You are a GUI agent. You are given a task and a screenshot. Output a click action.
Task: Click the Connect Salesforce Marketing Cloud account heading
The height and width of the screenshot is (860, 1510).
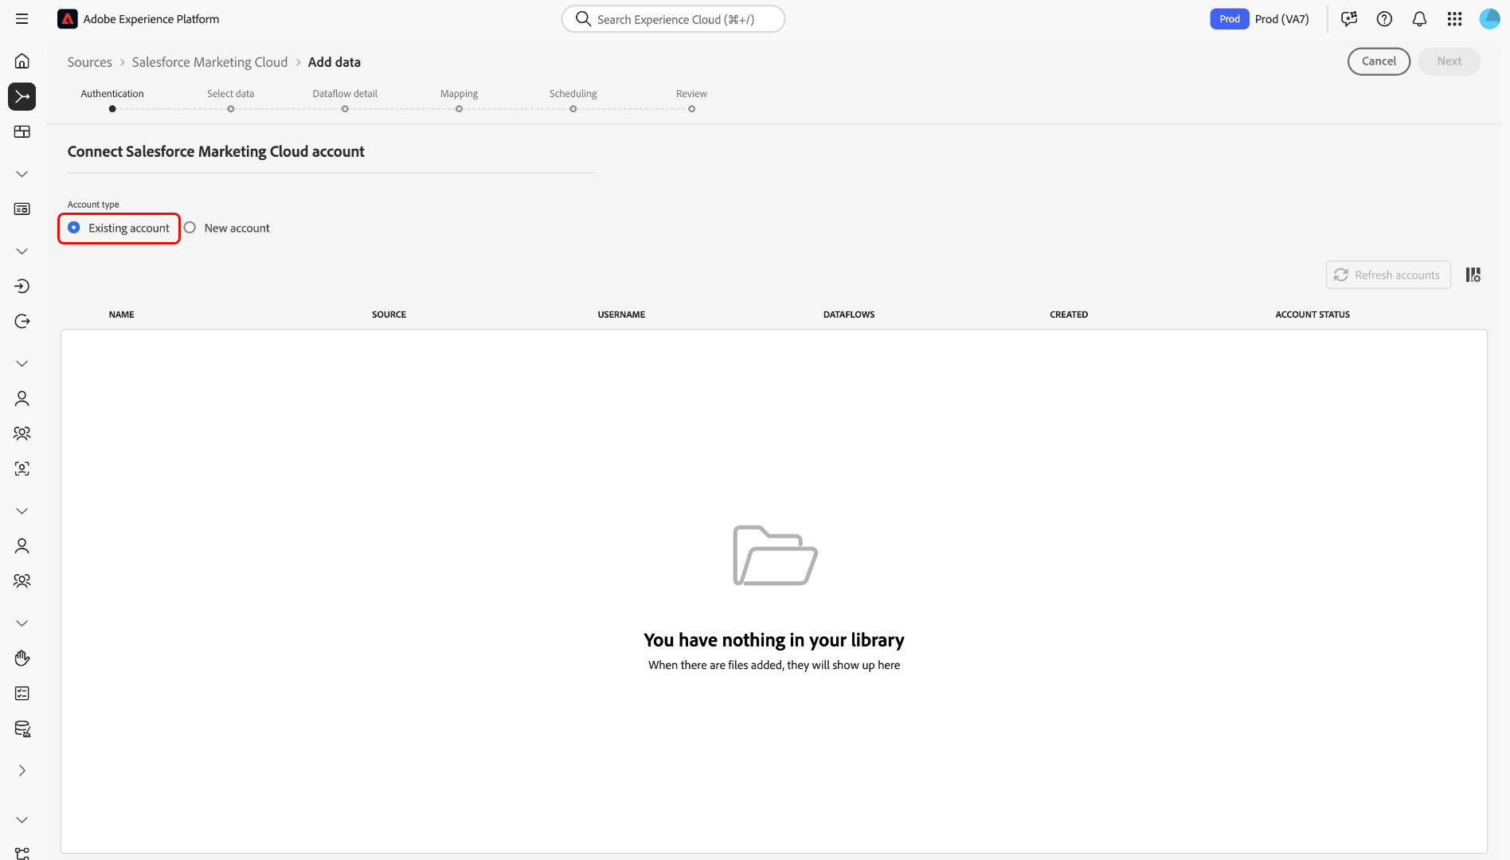point(216,151)
